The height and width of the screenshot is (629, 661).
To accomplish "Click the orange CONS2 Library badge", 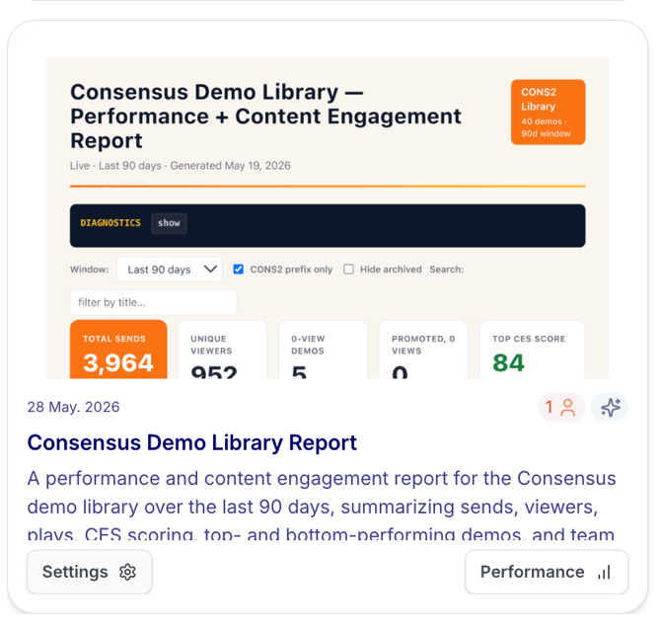I will tap(548, 113).
